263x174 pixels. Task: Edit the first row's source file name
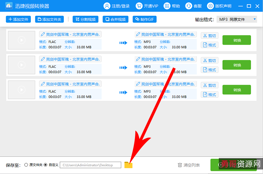point(70,35)
